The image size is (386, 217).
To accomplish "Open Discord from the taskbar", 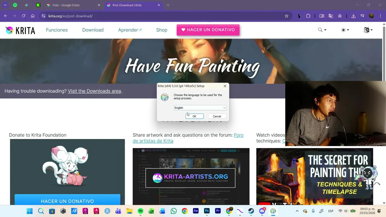I will (262, 211).
